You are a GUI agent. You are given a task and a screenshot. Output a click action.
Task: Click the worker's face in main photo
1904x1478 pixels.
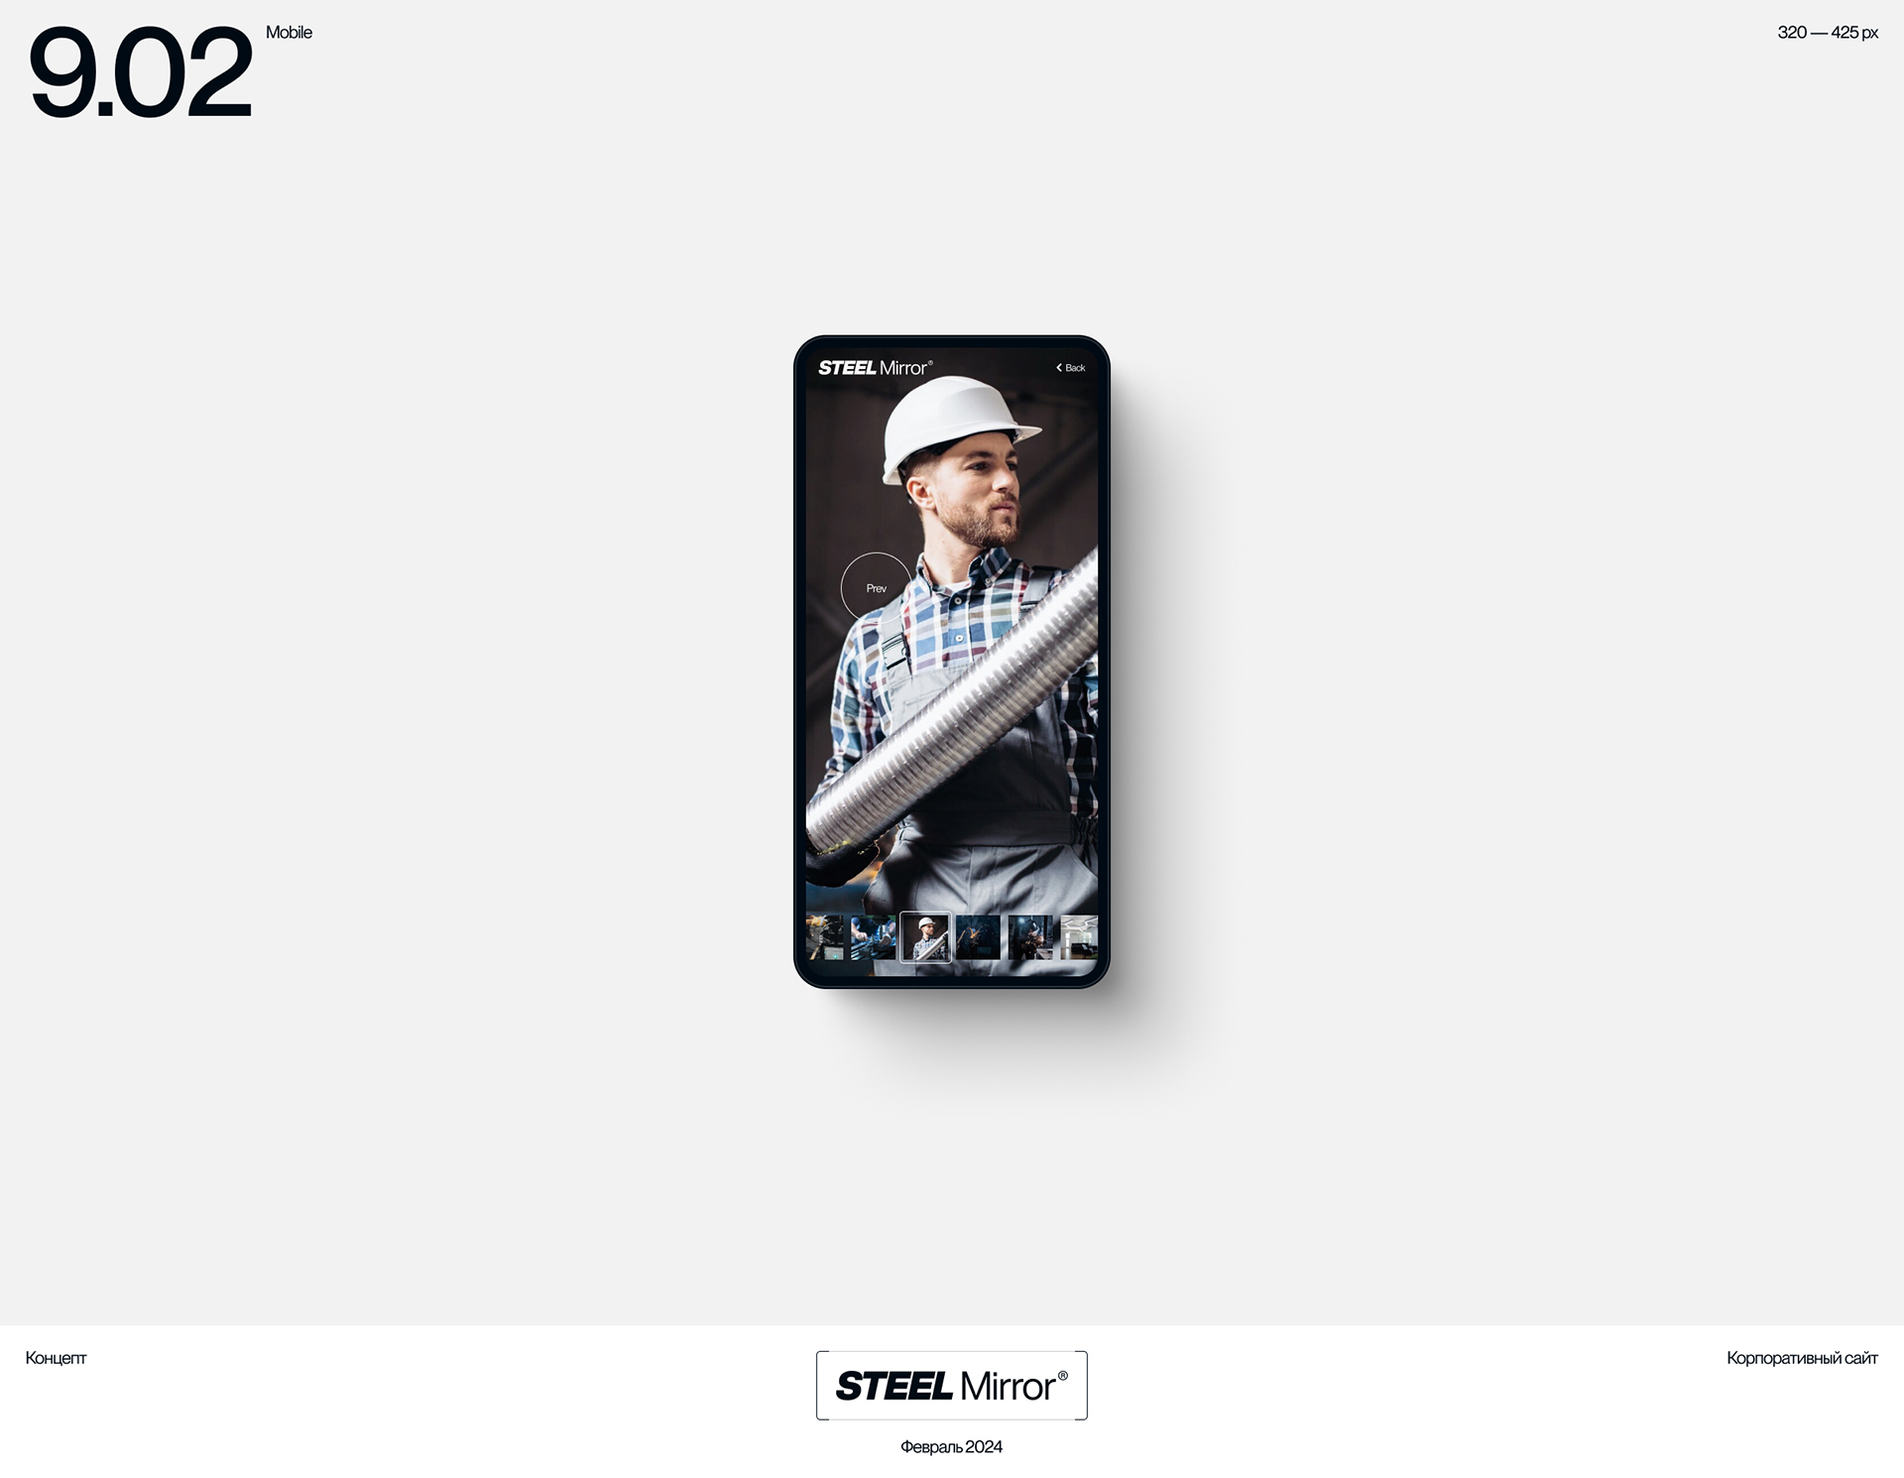pyautogui.click(x=977, y=496)
